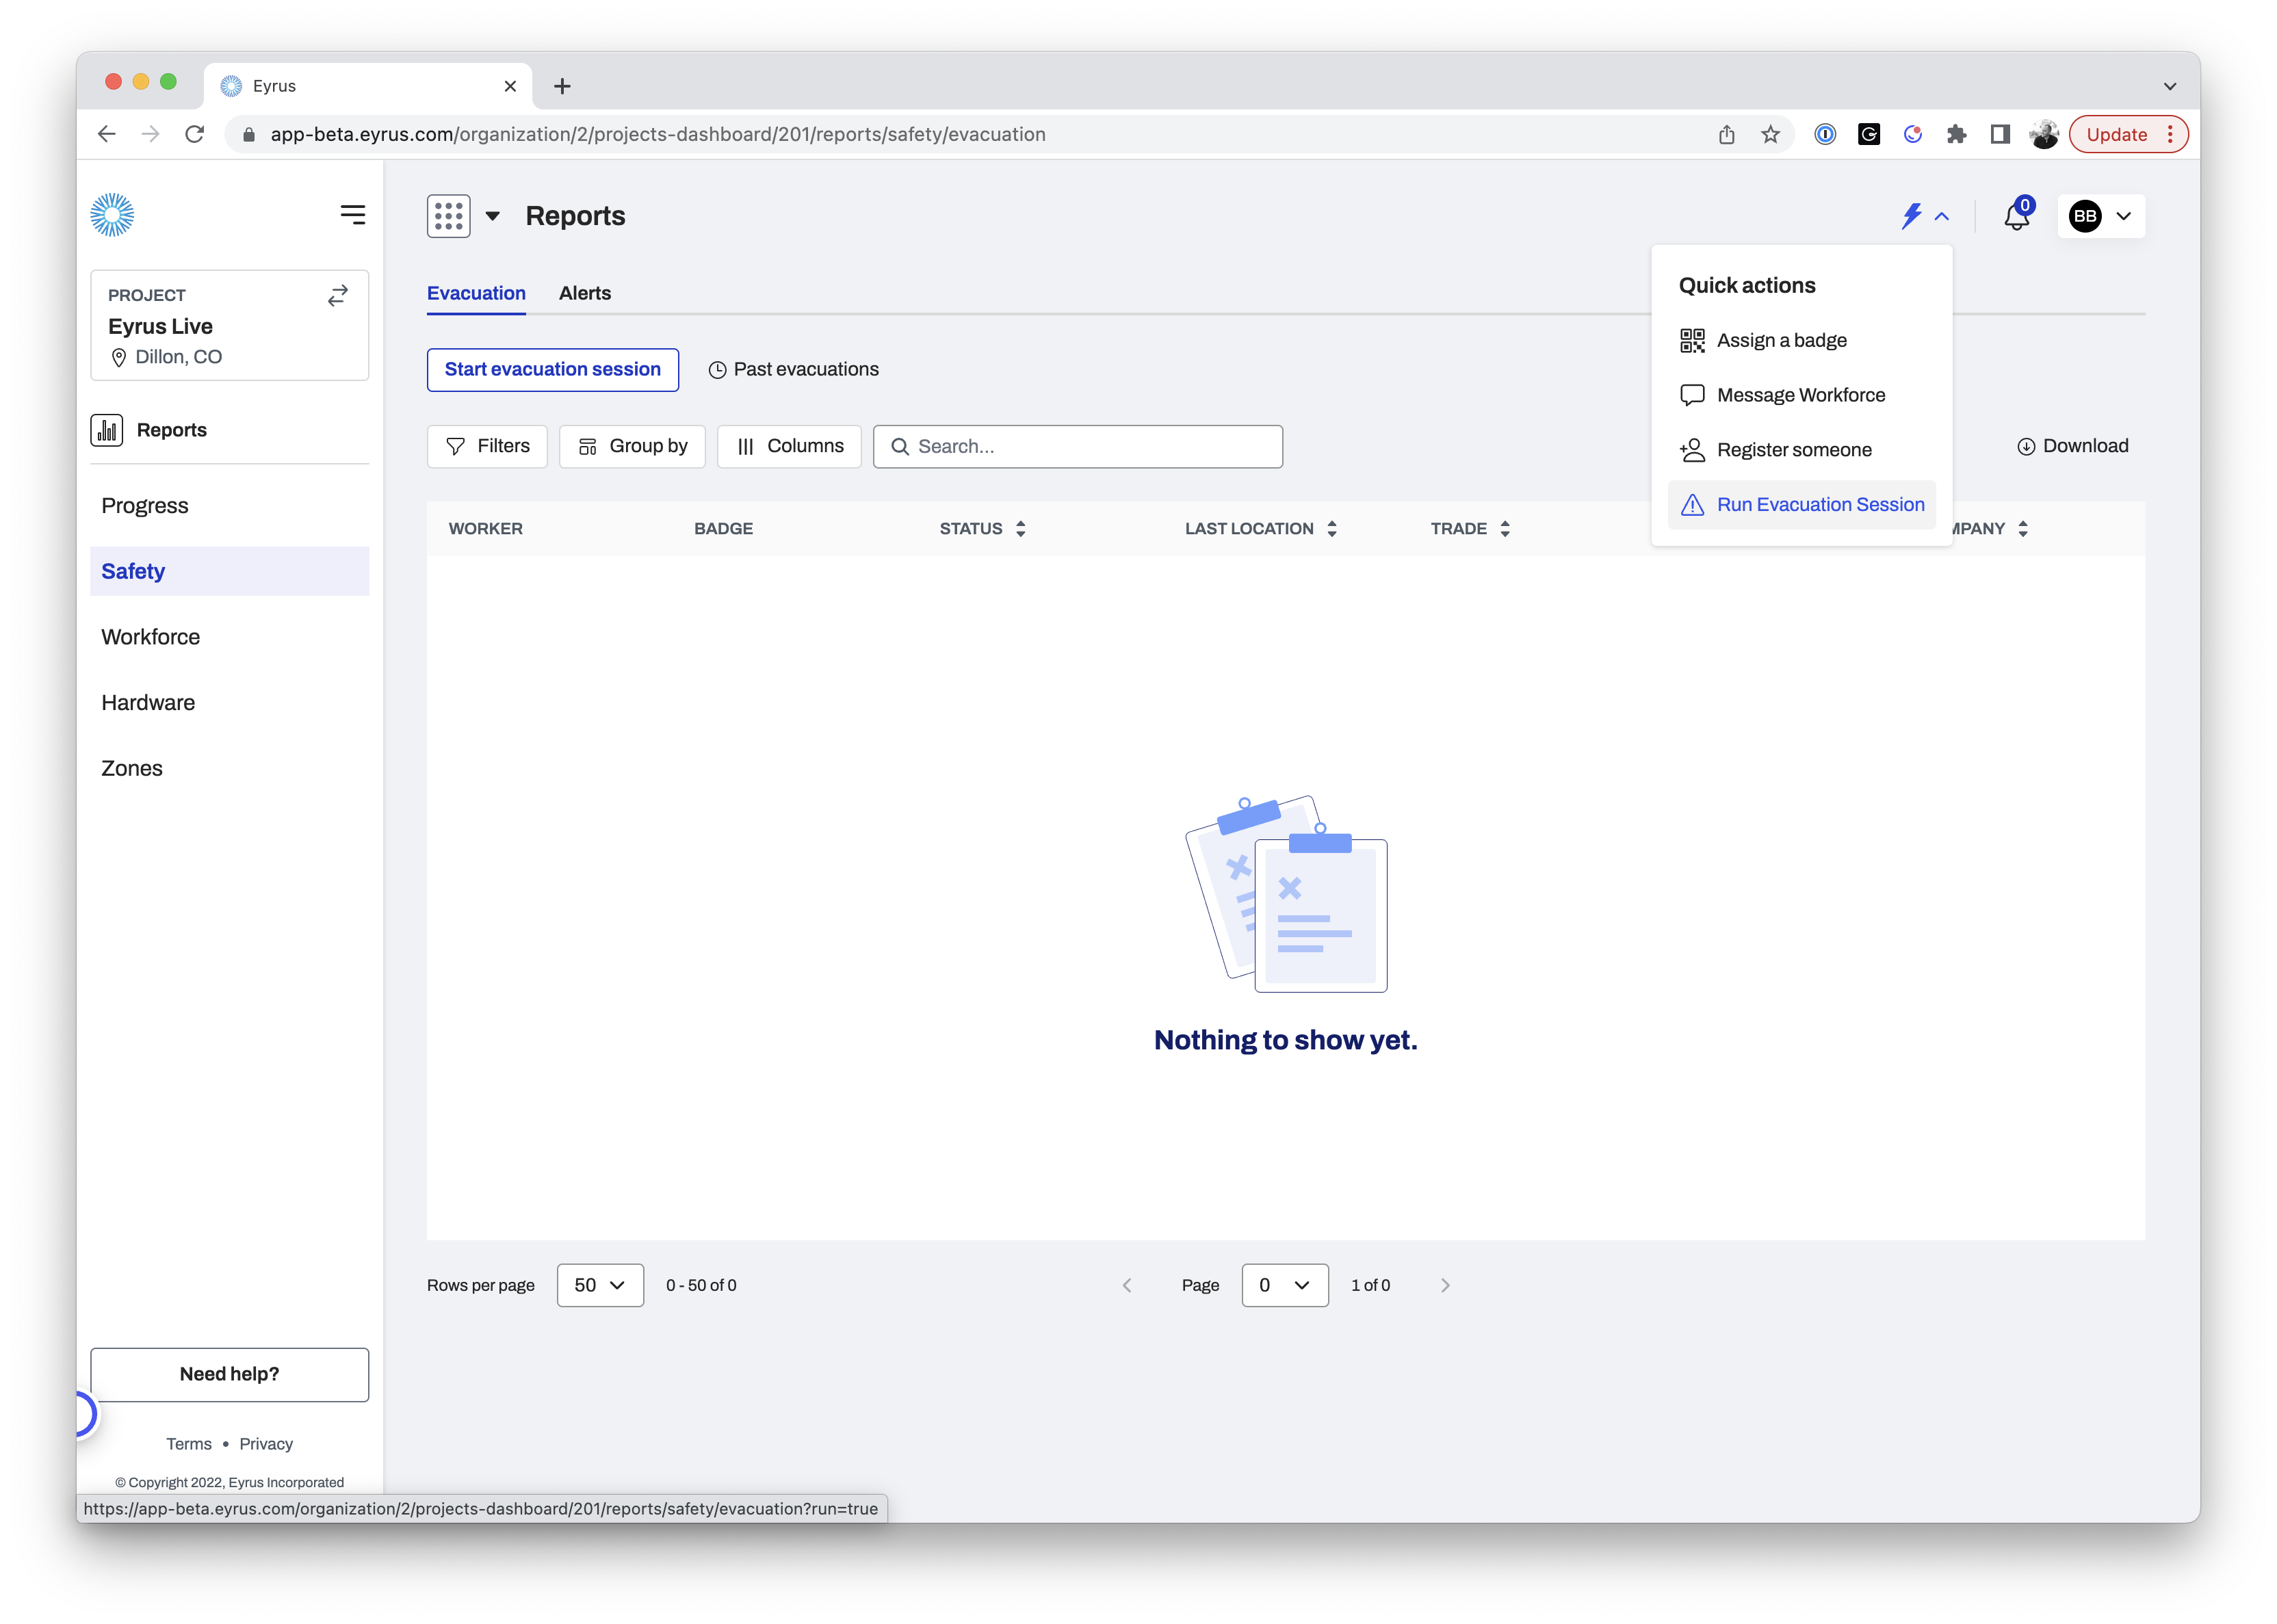The height and width of the screenshot is (1624, 2277).
Task: Click the Eyrus sunburst logo in sidebar
Action: 112,215
